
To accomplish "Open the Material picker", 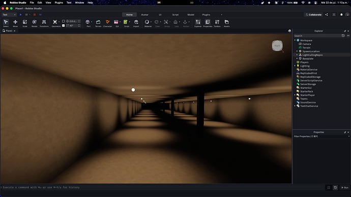I will pyautogui.click(x=147, y=22).
